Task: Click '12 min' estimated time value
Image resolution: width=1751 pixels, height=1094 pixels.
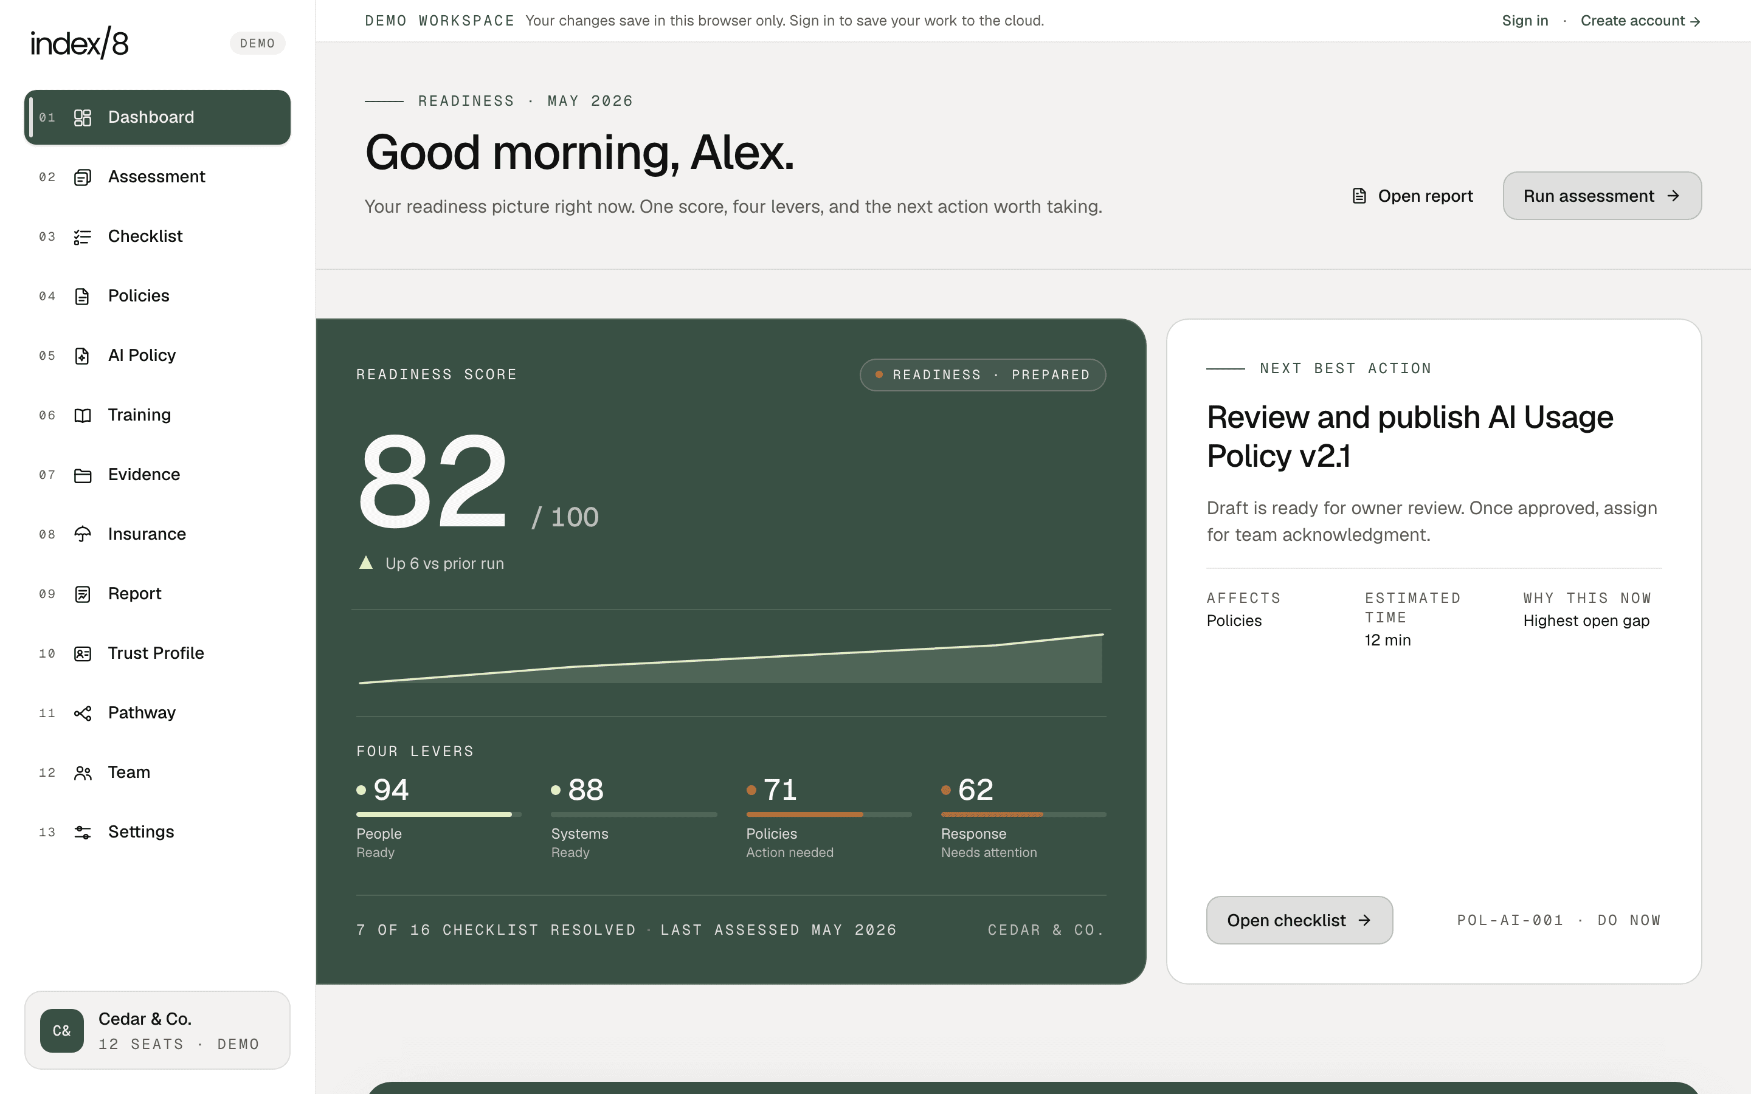Action: (1387, 639)
